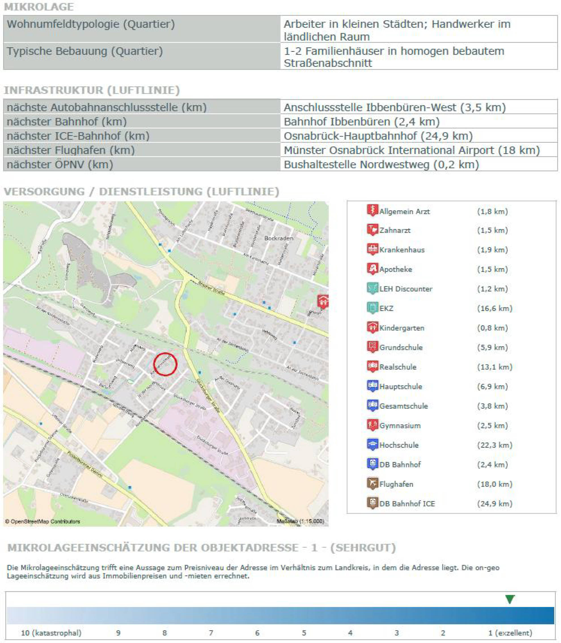Click the Kindergarten distance (0,8 km)

492,328
